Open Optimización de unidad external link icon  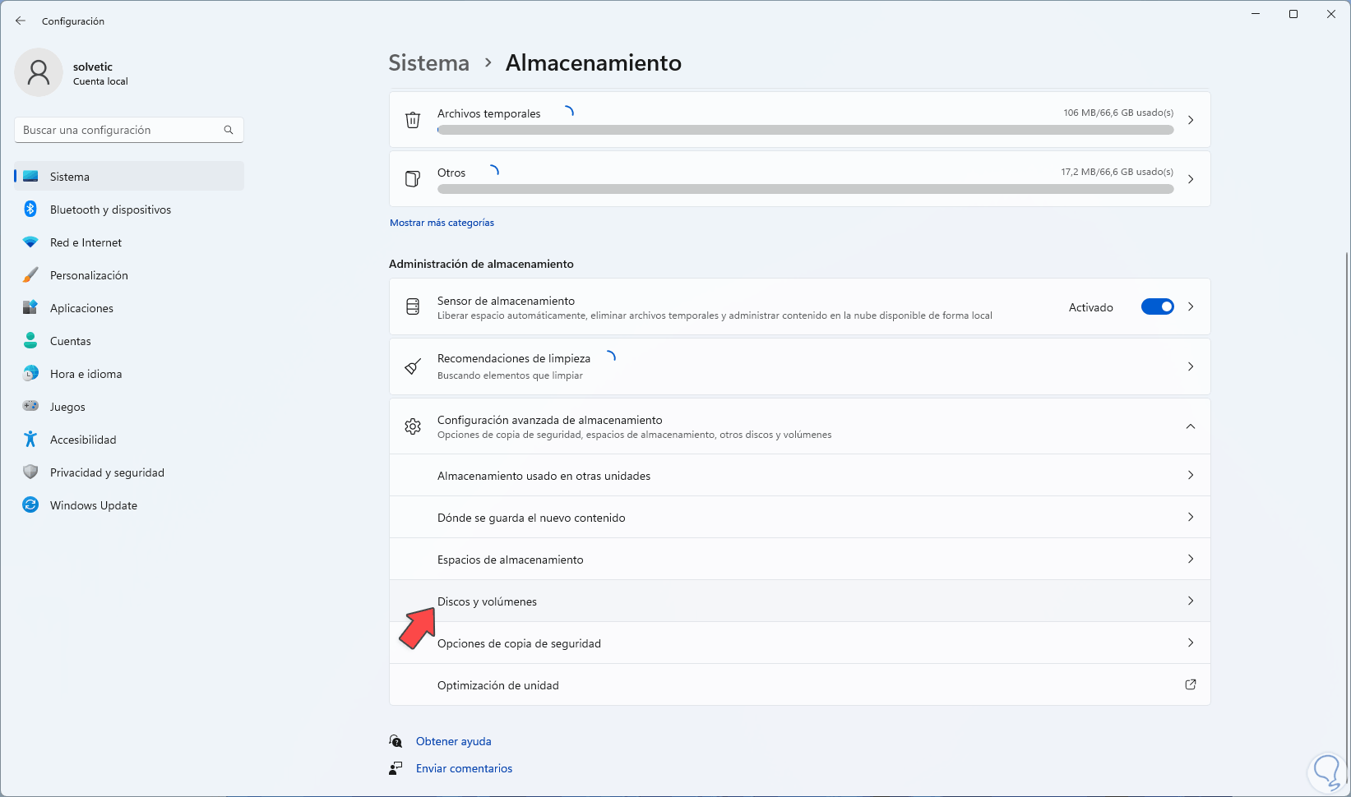(x=1190, y=684)
